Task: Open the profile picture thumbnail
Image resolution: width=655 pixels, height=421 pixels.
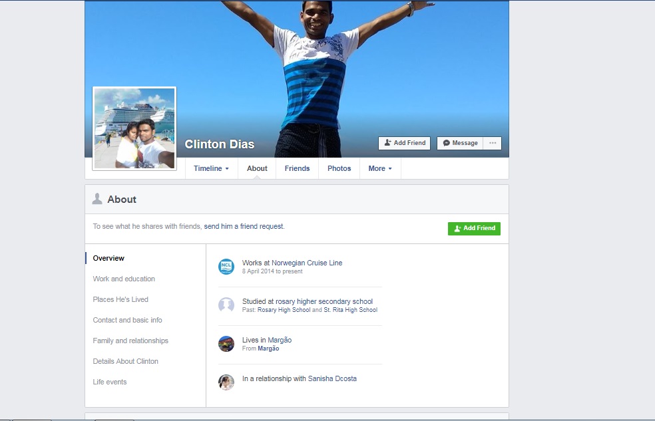Action: pyautogui.click(x=134, y=128)
